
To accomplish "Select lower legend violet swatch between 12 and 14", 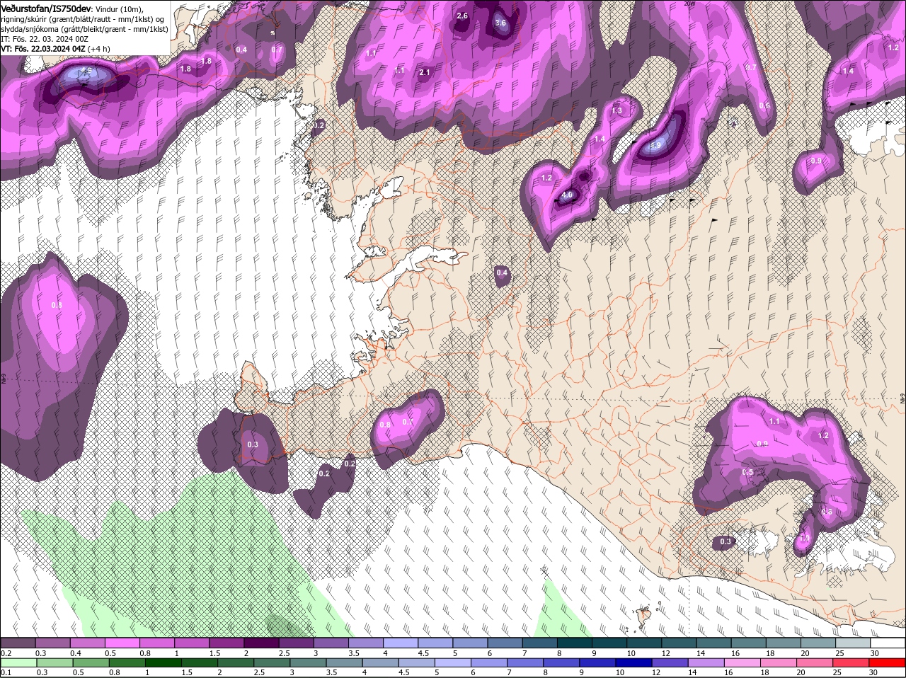I will (670, 663).
